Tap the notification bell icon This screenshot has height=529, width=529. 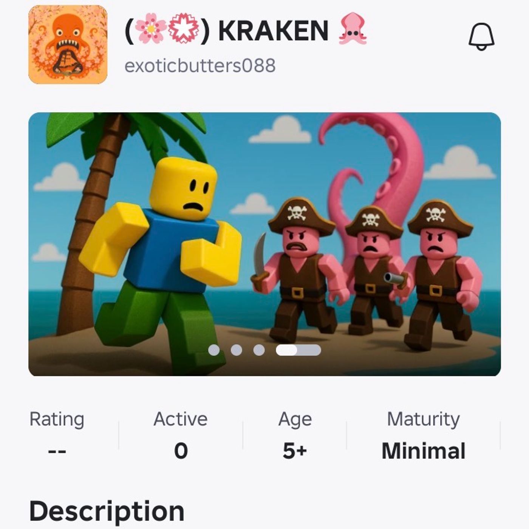point(481,36)
